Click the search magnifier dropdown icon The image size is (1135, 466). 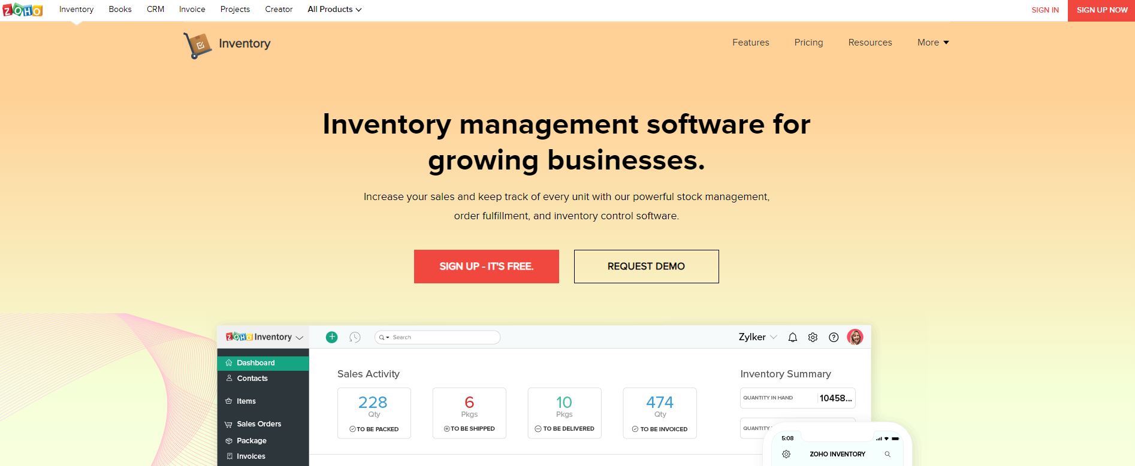coord(384,337)
